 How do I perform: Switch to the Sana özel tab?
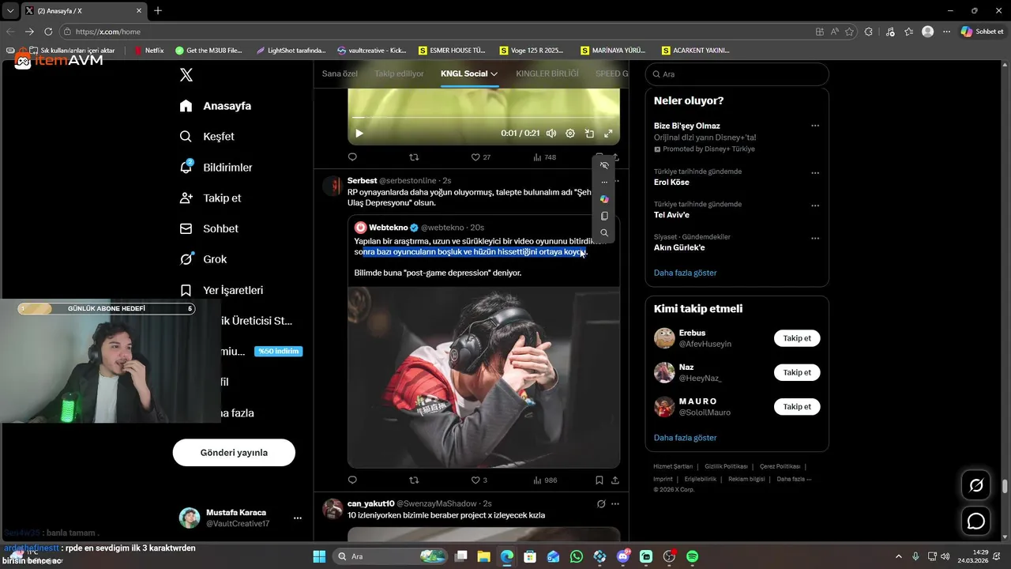tap(340, 73)
